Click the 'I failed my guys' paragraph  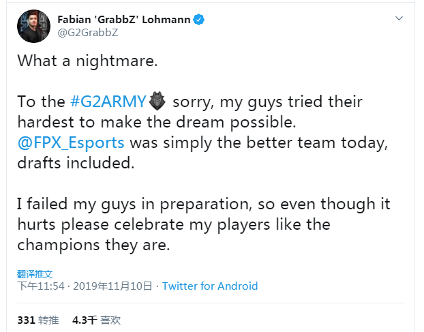click(x=204, y=224)
